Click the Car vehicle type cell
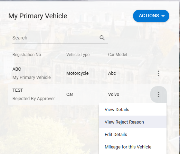 point(70,94)
